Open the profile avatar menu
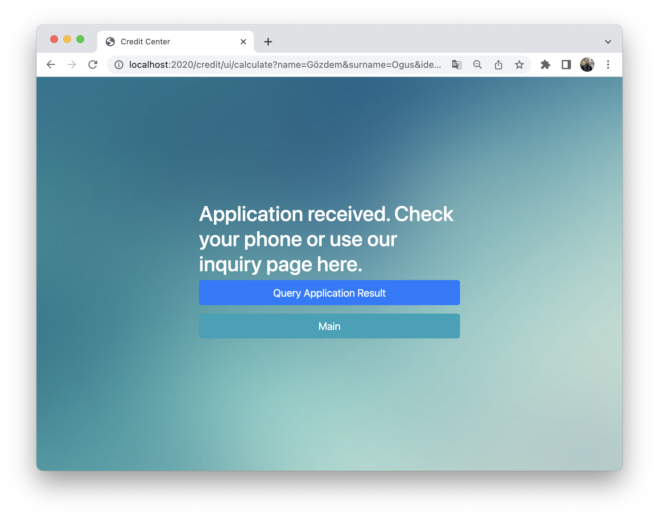The height and width of the screenshot is (519, 659). 587,65
